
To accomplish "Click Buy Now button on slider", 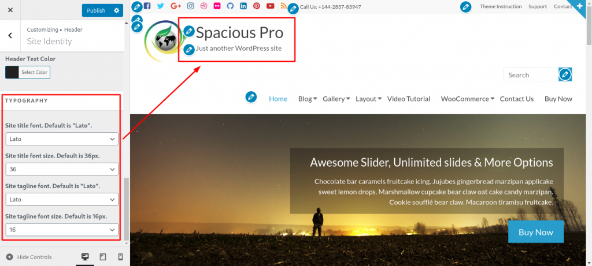I will [536, 232].
